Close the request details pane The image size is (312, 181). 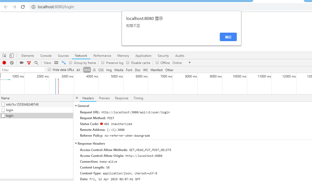(x=77, y=98)
